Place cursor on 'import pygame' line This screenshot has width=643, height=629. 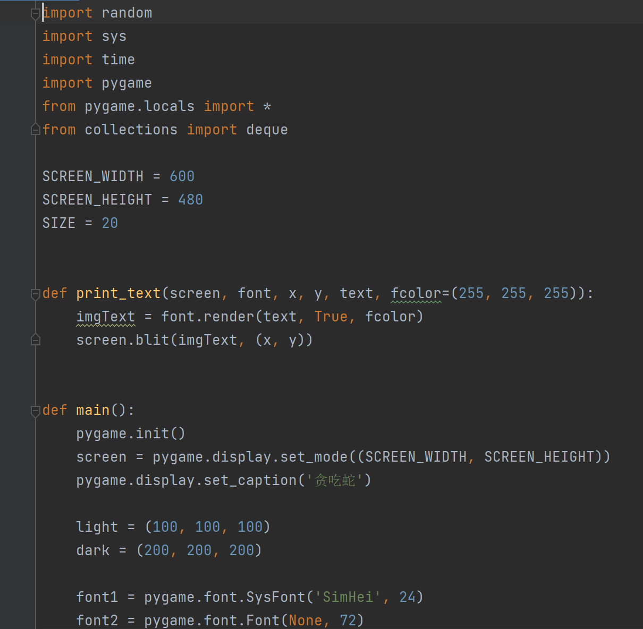point(97,83)
